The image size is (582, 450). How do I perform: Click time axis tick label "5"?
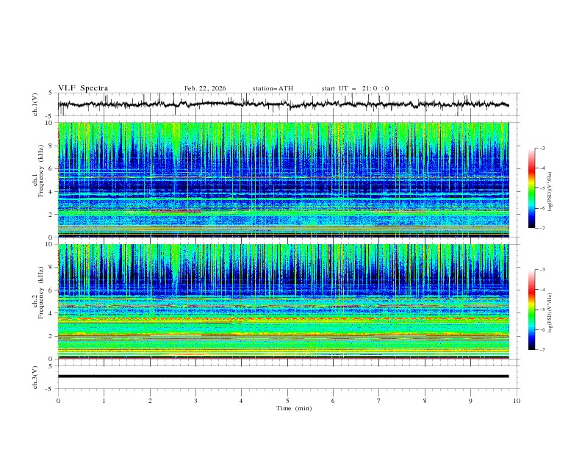[287, 401]
